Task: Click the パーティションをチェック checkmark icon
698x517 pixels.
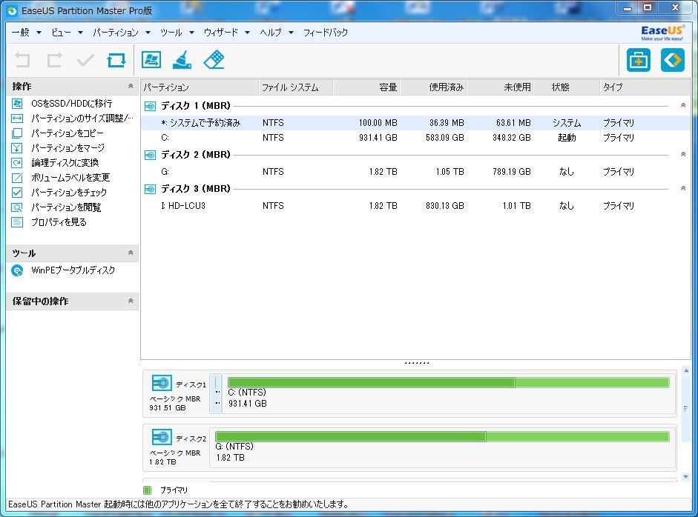Action: point(17,193)
